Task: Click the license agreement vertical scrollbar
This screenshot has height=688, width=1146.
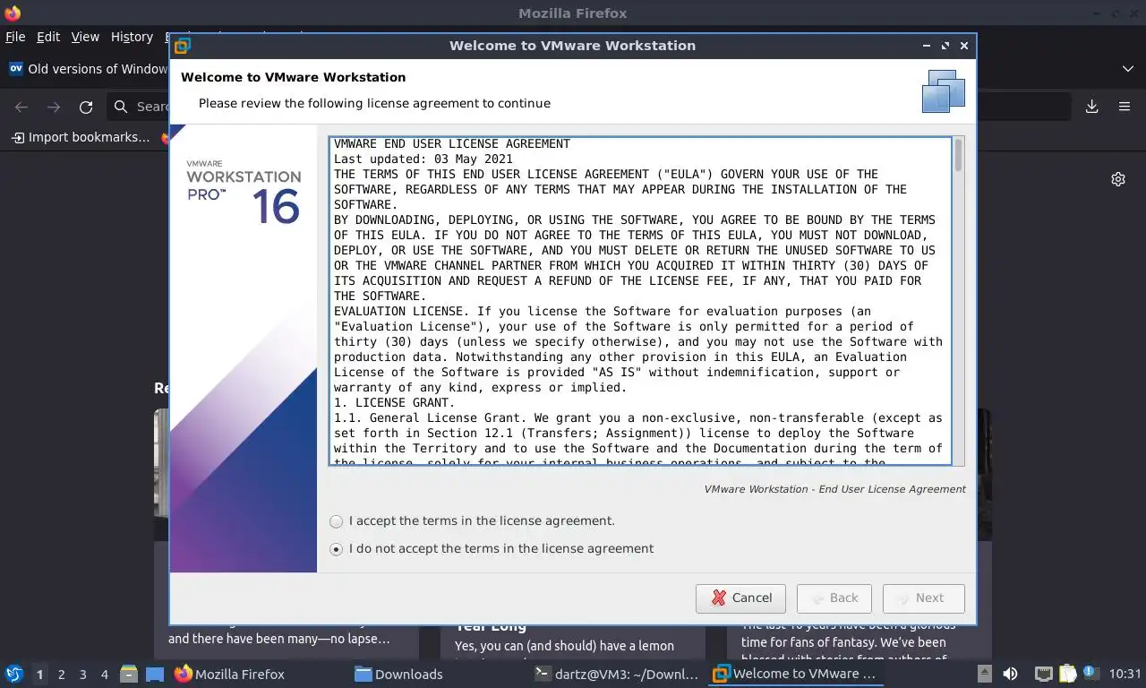Action: point(959,301)
